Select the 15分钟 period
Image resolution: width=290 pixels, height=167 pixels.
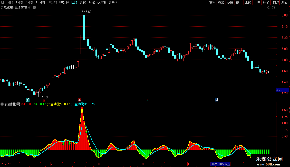41,2
